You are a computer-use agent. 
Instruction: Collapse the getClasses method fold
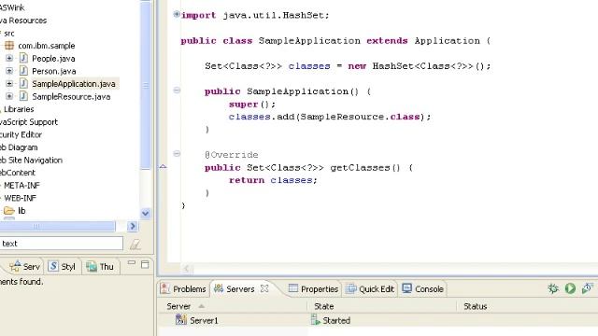click(x=177, y=153)
